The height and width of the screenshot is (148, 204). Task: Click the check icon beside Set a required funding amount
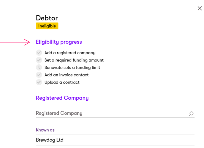click(x=39, y=60)
